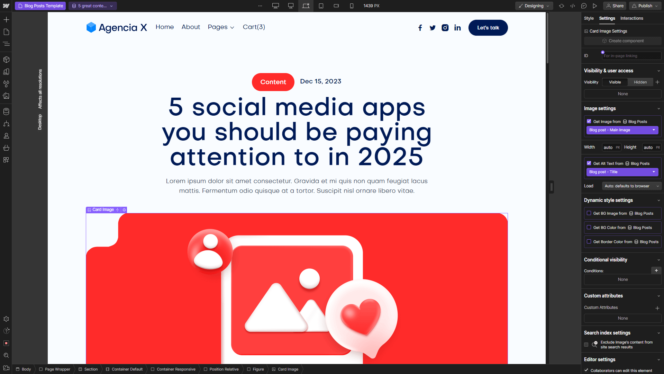Open the Components panel
This screenshot has width=664, height=374.
click(x=6, y=59)
